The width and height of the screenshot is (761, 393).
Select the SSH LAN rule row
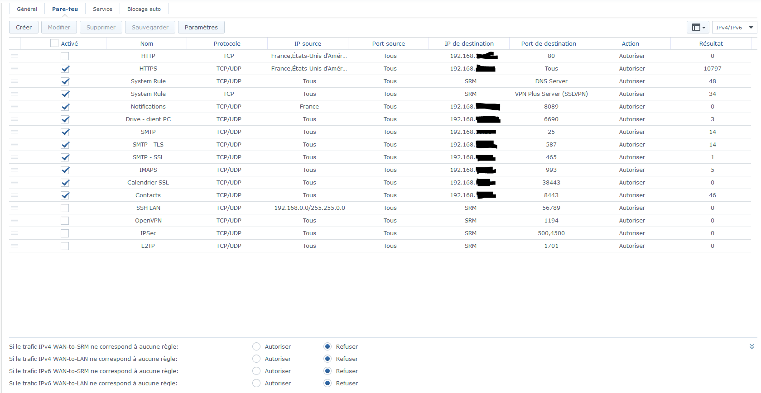point(148,208)
